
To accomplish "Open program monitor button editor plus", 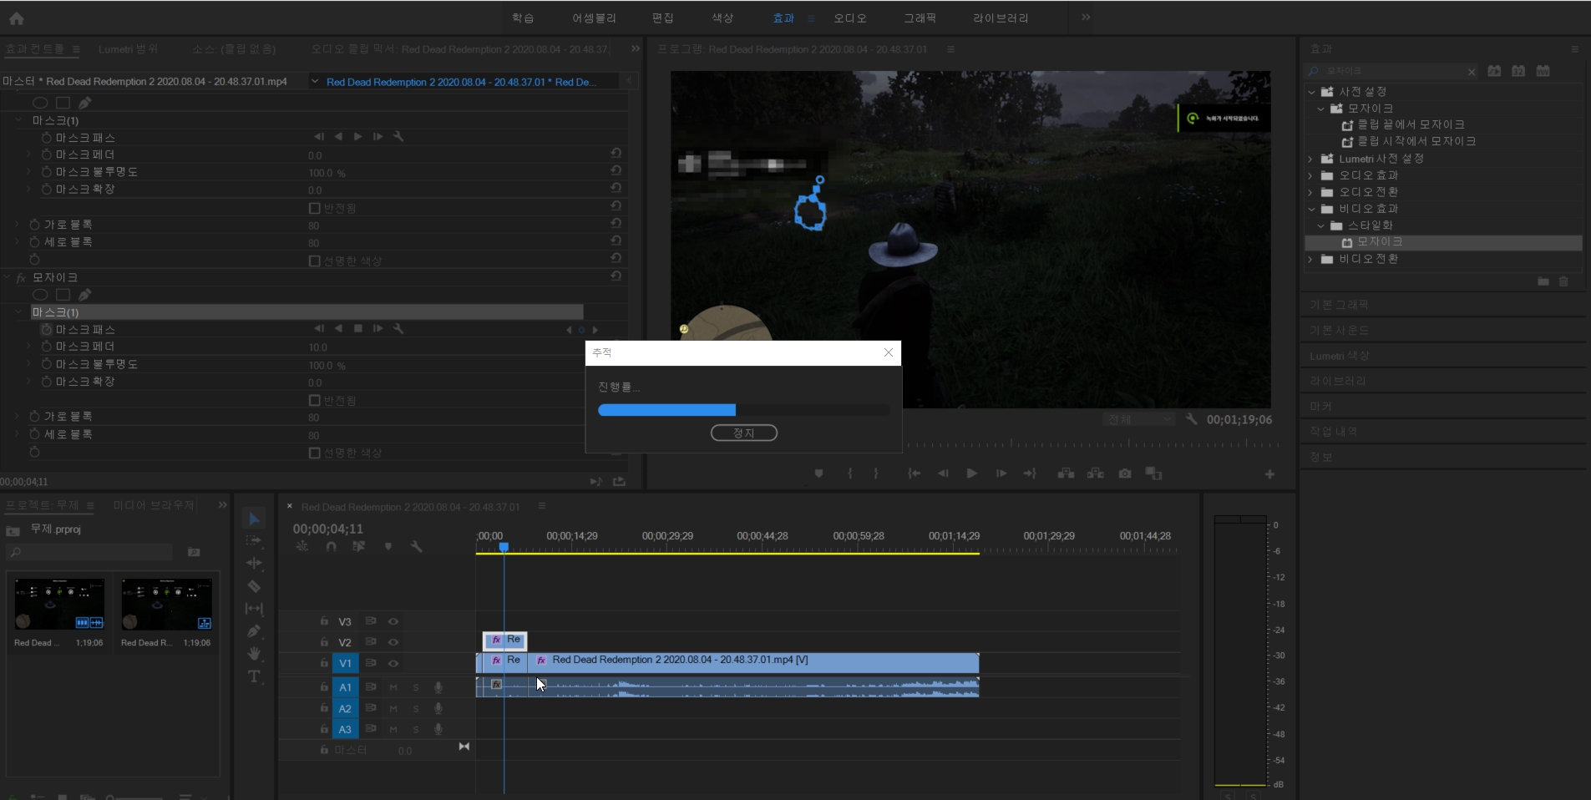I will [x=1269, y=474].
